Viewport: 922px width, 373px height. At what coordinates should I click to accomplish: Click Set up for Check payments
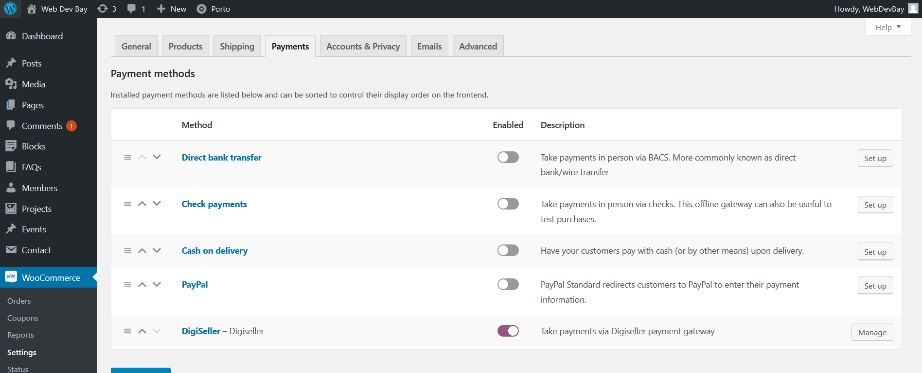pos(875,205)
